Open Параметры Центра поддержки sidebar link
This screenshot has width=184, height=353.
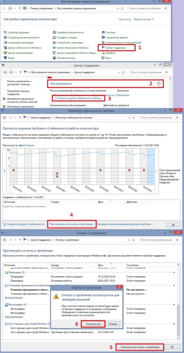[x=18, y=92]
